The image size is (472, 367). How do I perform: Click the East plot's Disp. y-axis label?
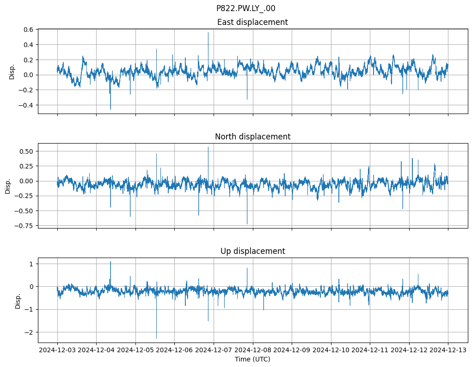pos(12,72)
